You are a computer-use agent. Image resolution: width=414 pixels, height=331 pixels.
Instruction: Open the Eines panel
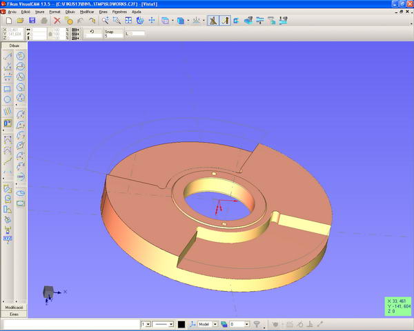click(14, 314)
